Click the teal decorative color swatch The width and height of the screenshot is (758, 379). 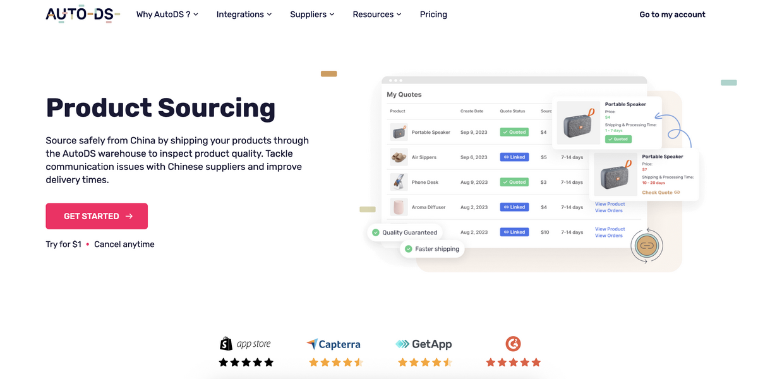[x=728, y=82]
